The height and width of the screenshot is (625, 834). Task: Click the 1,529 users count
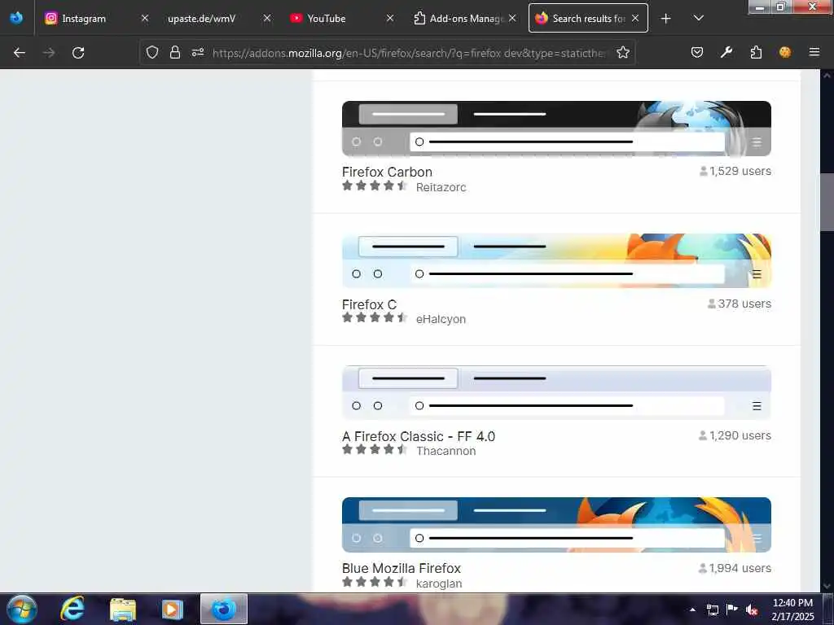click(x=735, y=171)
